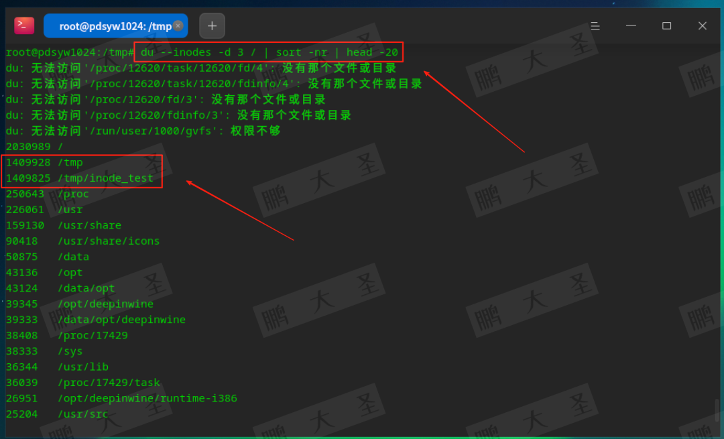
Task: Click the line 159130 /usr/share
Action: [x=64, y=225]
